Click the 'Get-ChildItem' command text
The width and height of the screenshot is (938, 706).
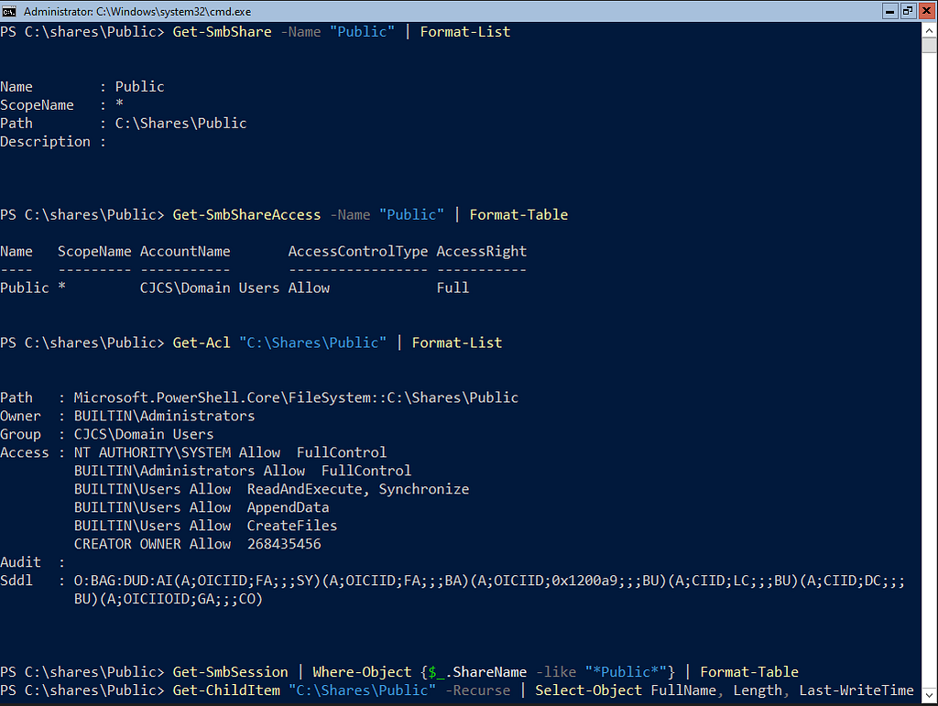(226, 690)
